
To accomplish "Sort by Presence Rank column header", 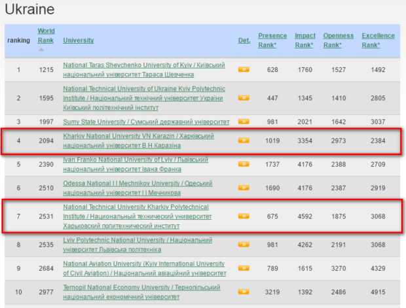I will (x=272, y=40).
